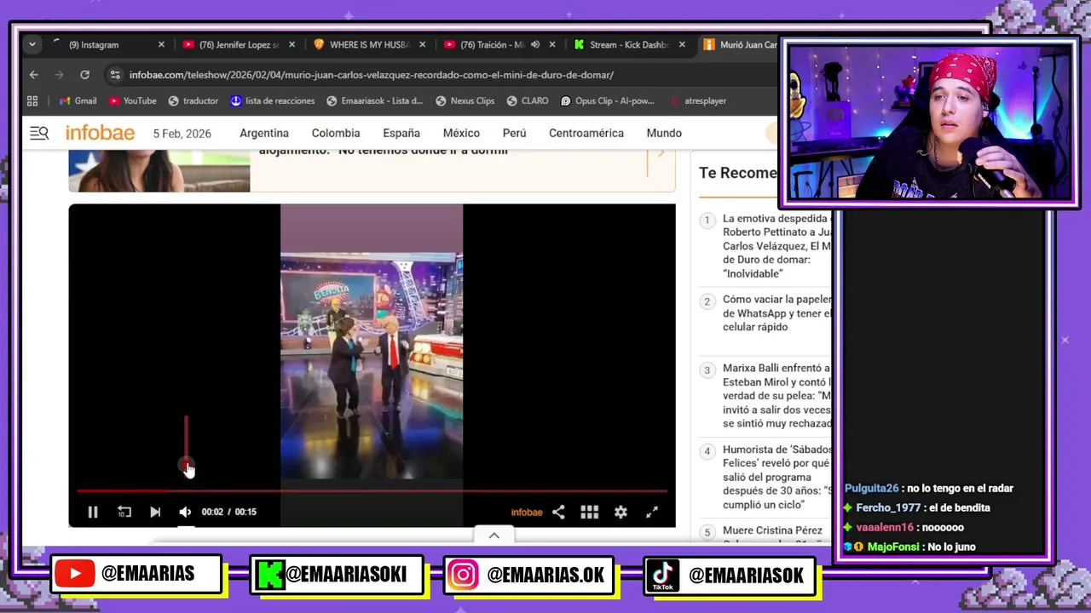1091x613 pixels.
Task: Open lista de reacciones bookmark
Action: coord(273,100)
